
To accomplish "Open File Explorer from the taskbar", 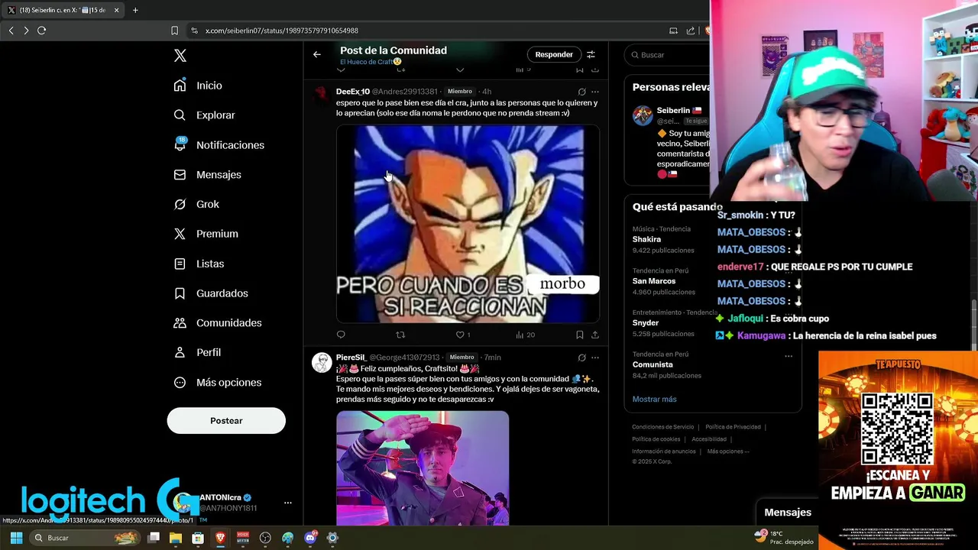I will (175, 538).
